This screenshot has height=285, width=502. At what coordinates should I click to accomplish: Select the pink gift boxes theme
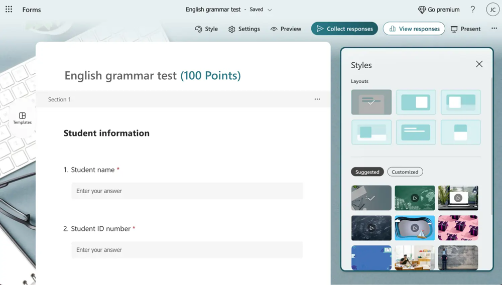click(x=458, y=228)
